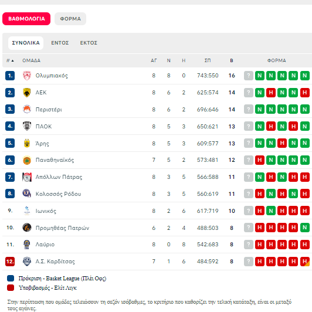
Task: Click the Προμηθέας Πατρών logo icon
Action: coord(27,228)
